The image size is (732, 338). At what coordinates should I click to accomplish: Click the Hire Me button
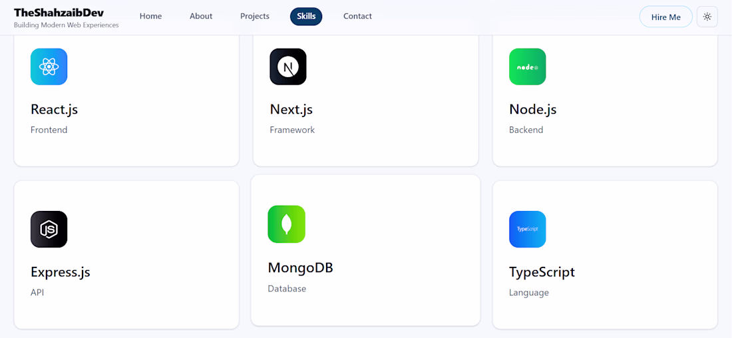click(666, 17)
